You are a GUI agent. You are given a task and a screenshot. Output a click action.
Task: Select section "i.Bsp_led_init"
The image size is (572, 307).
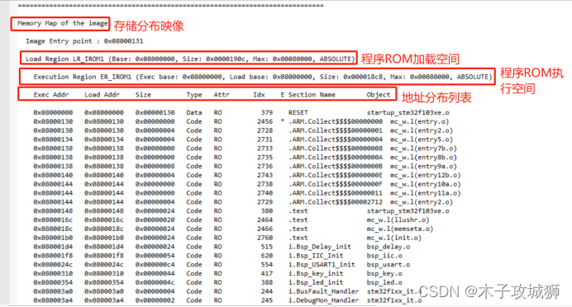tap(316, 282)
